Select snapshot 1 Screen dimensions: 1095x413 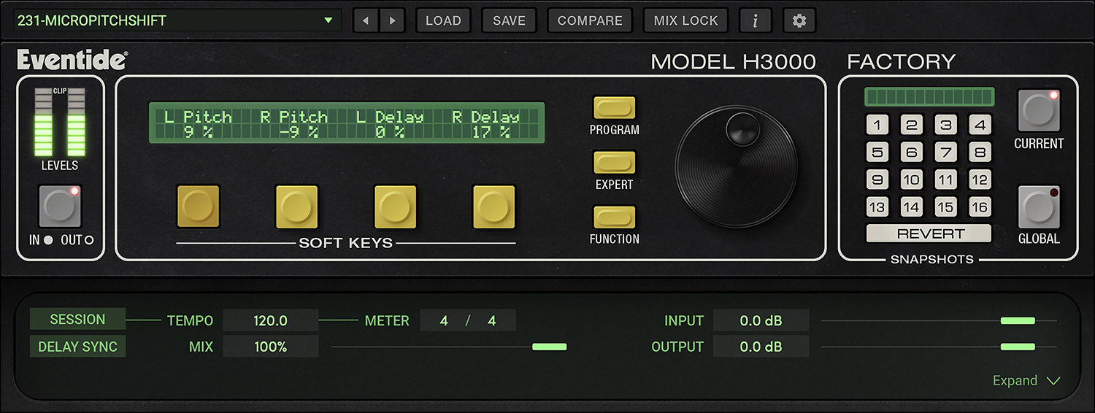pyautogui.click(x=877, y=126)
